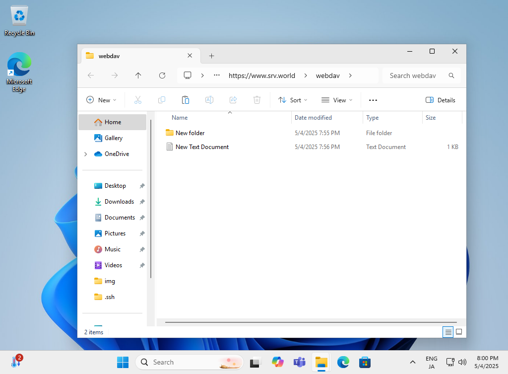The image size is (508, 374).
Task: Click the volume speaker tray icon
Action: coord(462,362)
